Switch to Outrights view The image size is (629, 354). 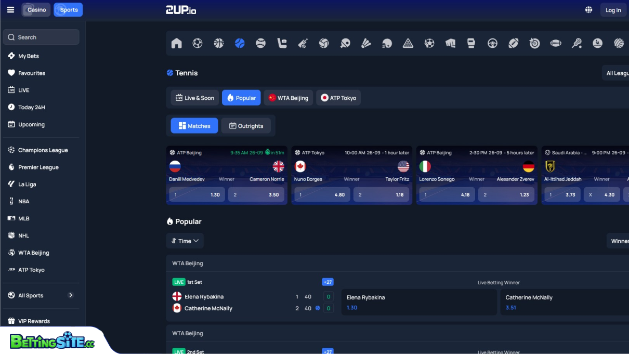(246, 125)
